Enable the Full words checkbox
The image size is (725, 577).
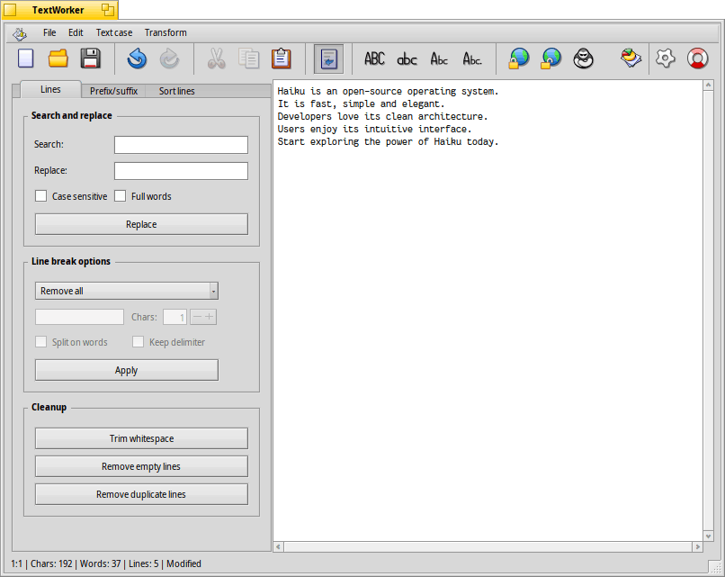pyautogui.click(x=121, y=196)
